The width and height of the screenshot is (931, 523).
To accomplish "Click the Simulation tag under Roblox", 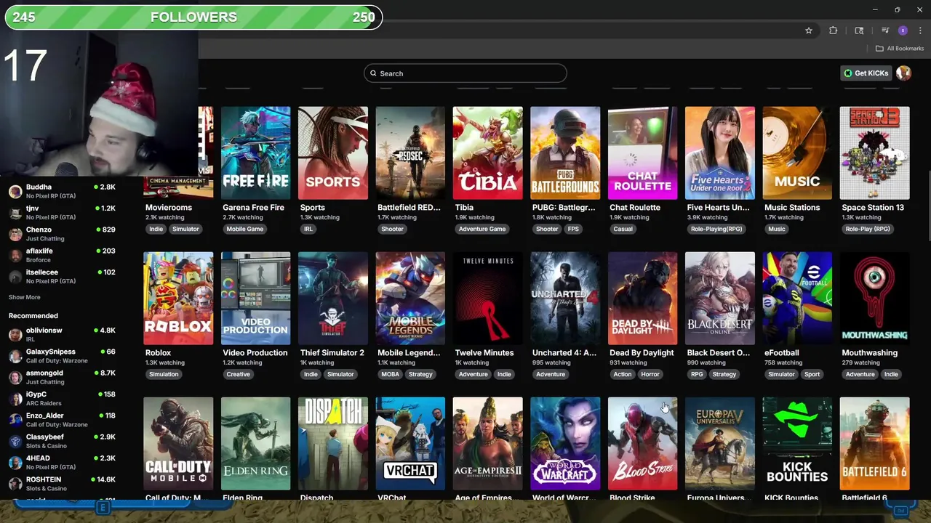I will (164, 374).
